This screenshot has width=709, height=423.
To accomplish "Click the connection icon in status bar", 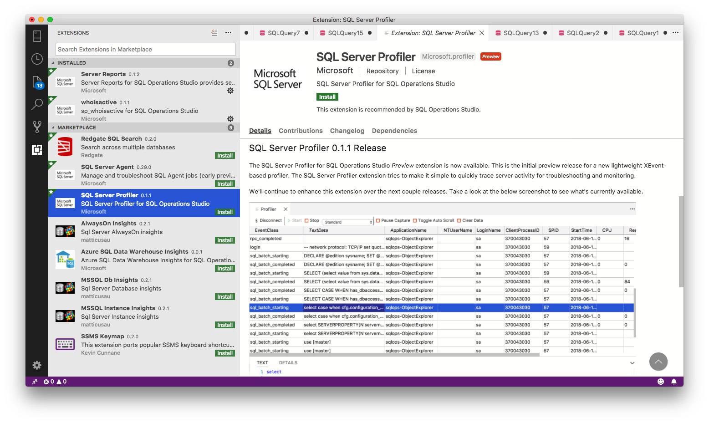I will pos(35,382).
